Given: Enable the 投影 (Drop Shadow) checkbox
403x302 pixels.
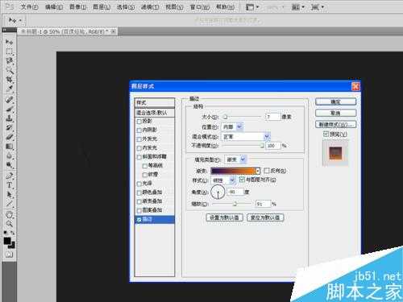Looking at the screenshot, I should click(139, 122).
